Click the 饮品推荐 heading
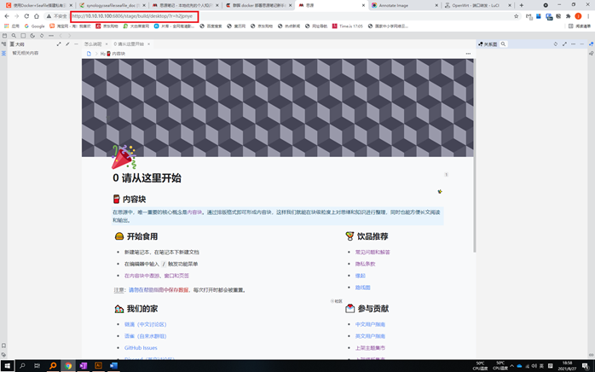 coord(373,236)
